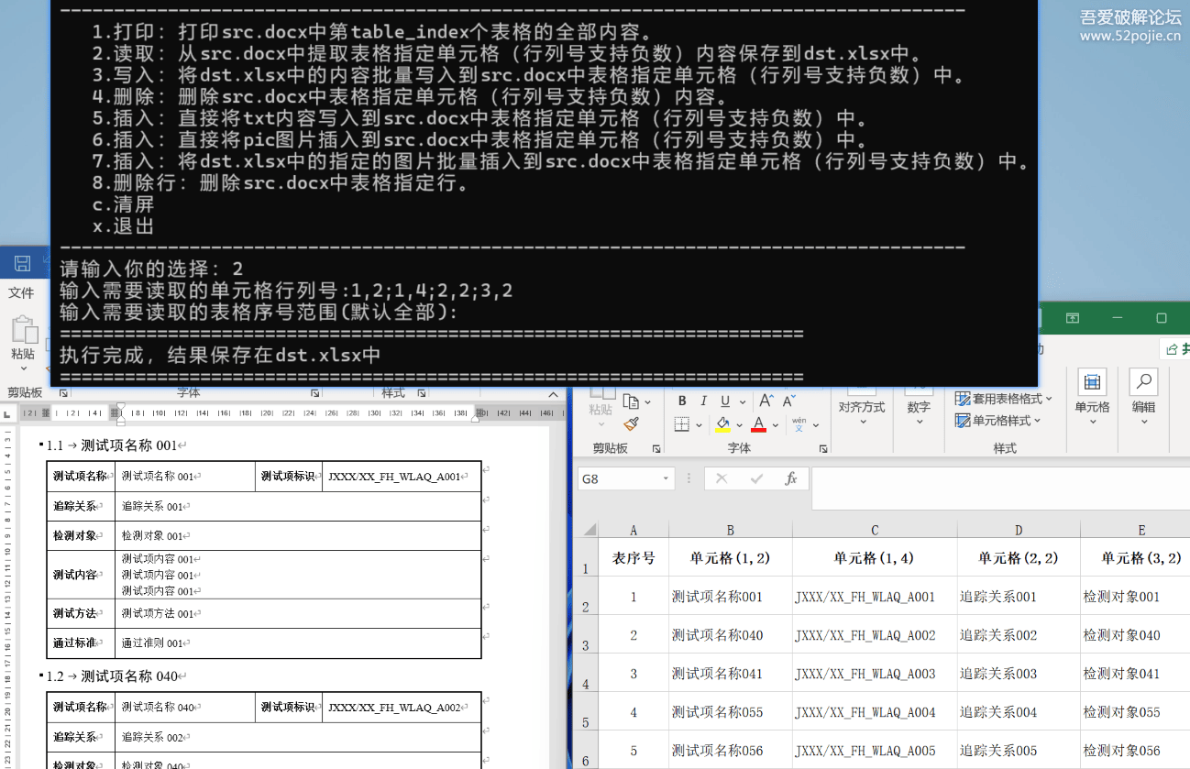Click first line indent marker on ruler
Screen dimensions: 1190x769
click(120, 408)
